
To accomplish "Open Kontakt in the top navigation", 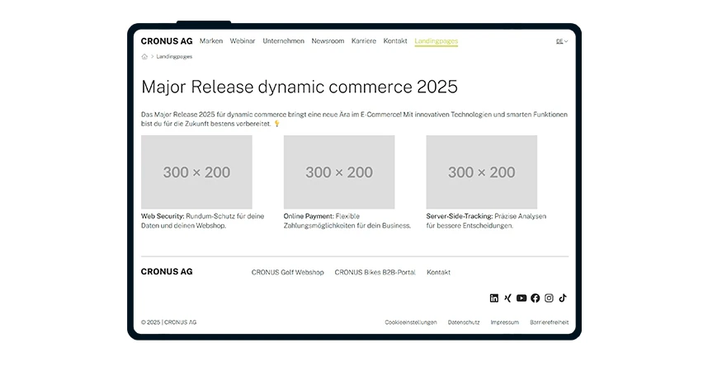I will pos(395,40).
